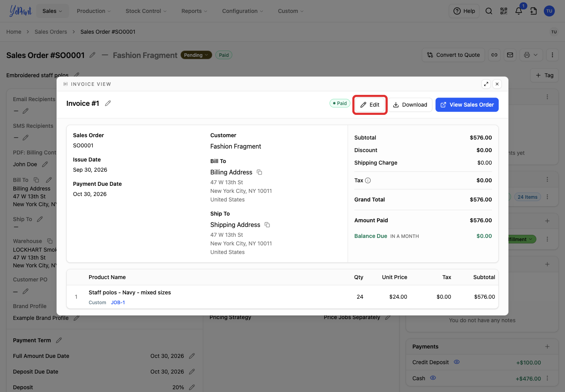Open the Stock Control menu
The height and width of the screenshot is (392, 565).
tap(146, 11)
